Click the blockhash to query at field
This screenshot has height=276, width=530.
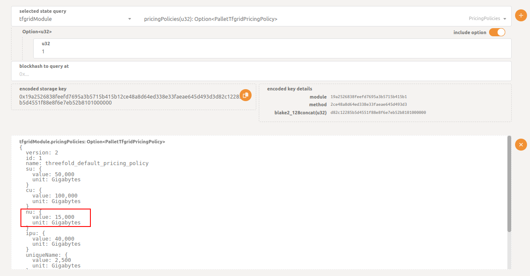click(261, 74)
